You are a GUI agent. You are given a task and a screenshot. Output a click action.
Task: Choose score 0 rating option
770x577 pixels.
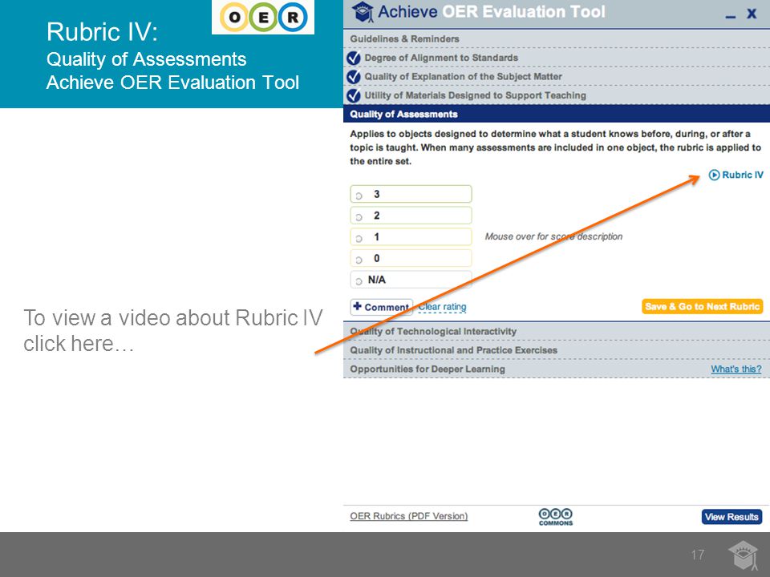click(x=359, y=260)
